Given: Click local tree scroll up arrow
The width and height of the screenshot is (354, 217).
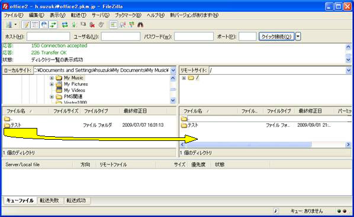Looking at the screenshot, I should (x=173, y=78).
